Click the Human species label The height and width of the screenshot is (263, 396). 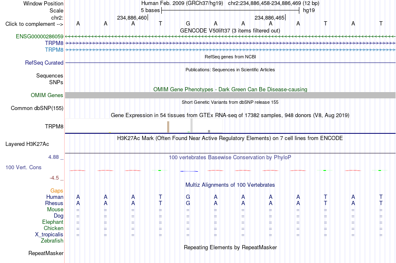click(x=55, y=197)
